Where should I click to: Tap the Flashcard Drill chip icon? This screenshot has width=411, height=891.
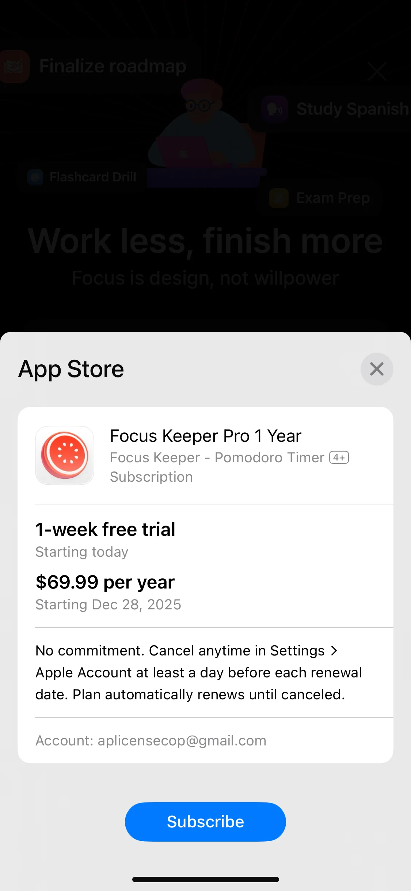35,177
